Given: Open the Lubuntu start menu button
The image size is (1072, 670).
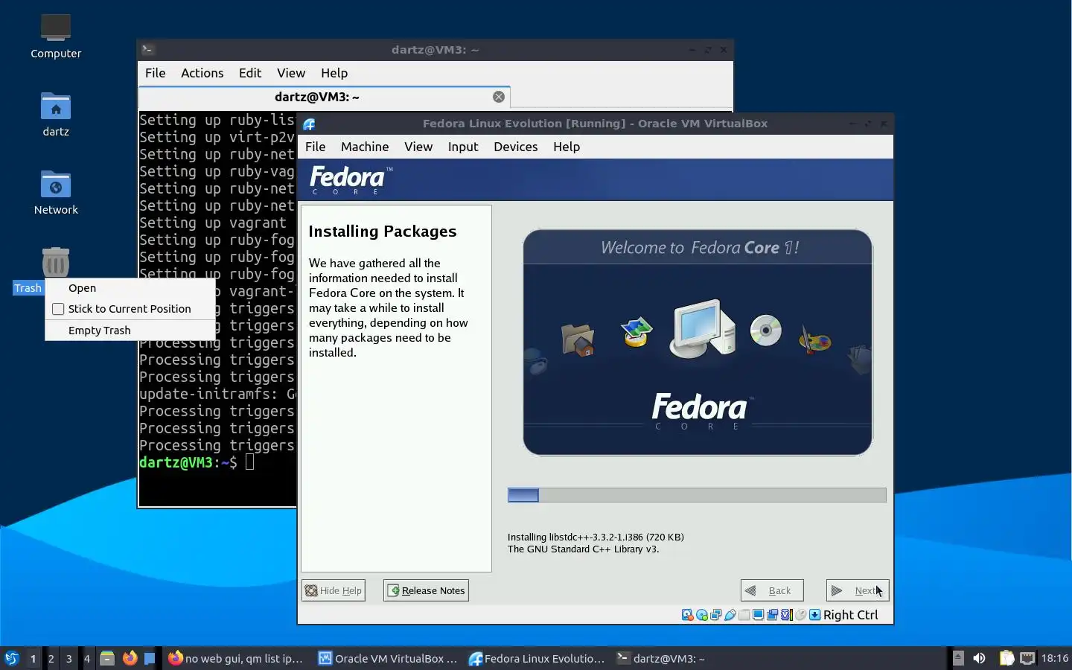Looking at the screenshot, I should [12, 658].
